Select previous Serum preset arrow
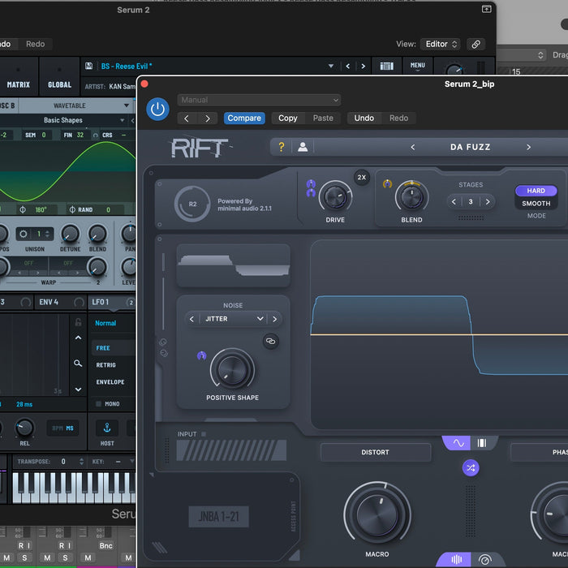Image resolution: width=568 pixels, height=568 pixels. 348,66
